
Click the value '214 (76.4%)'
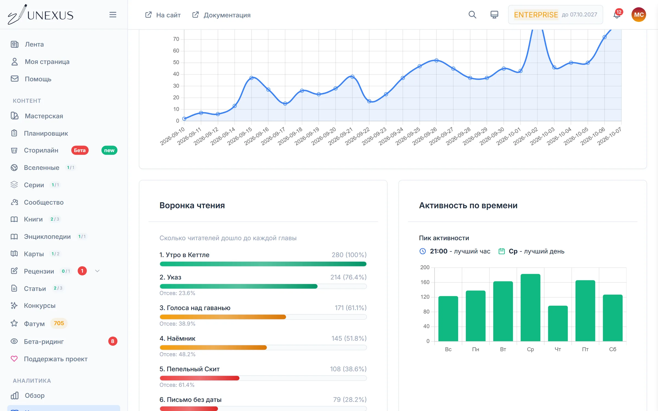click(348, 277)
